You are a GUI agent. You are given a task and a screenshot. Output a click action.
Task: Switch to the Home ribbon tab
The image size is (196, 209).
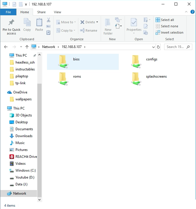(x=25, y=12)
